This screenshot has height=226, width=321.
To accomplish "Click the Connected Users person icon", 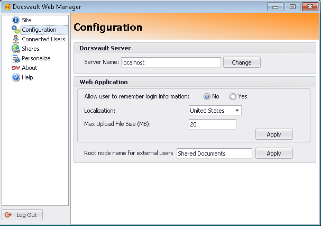I will pyautogui.click(x=16, y=39).
